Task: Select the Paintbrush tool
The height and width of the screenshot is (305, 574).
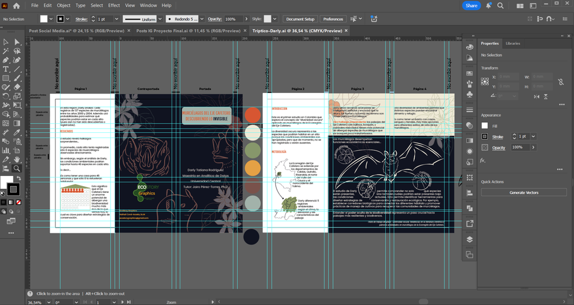Action: tap(17, 78)
